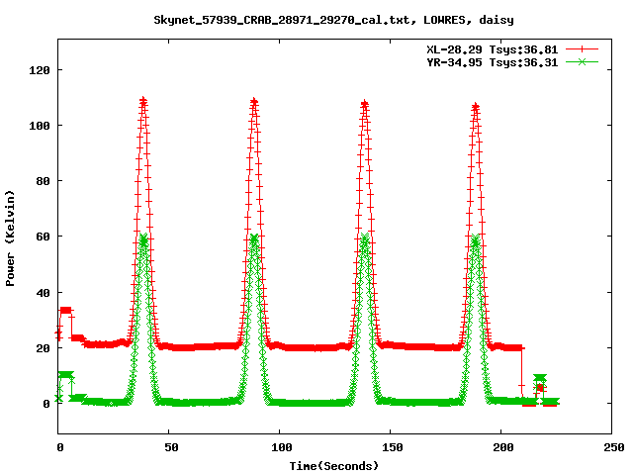Image resolution: width=633 pixels, height=475 pixels.
Task: Click the Power (Kelvin) axis label
Action: pyautogui.click(x=10, y=238)
